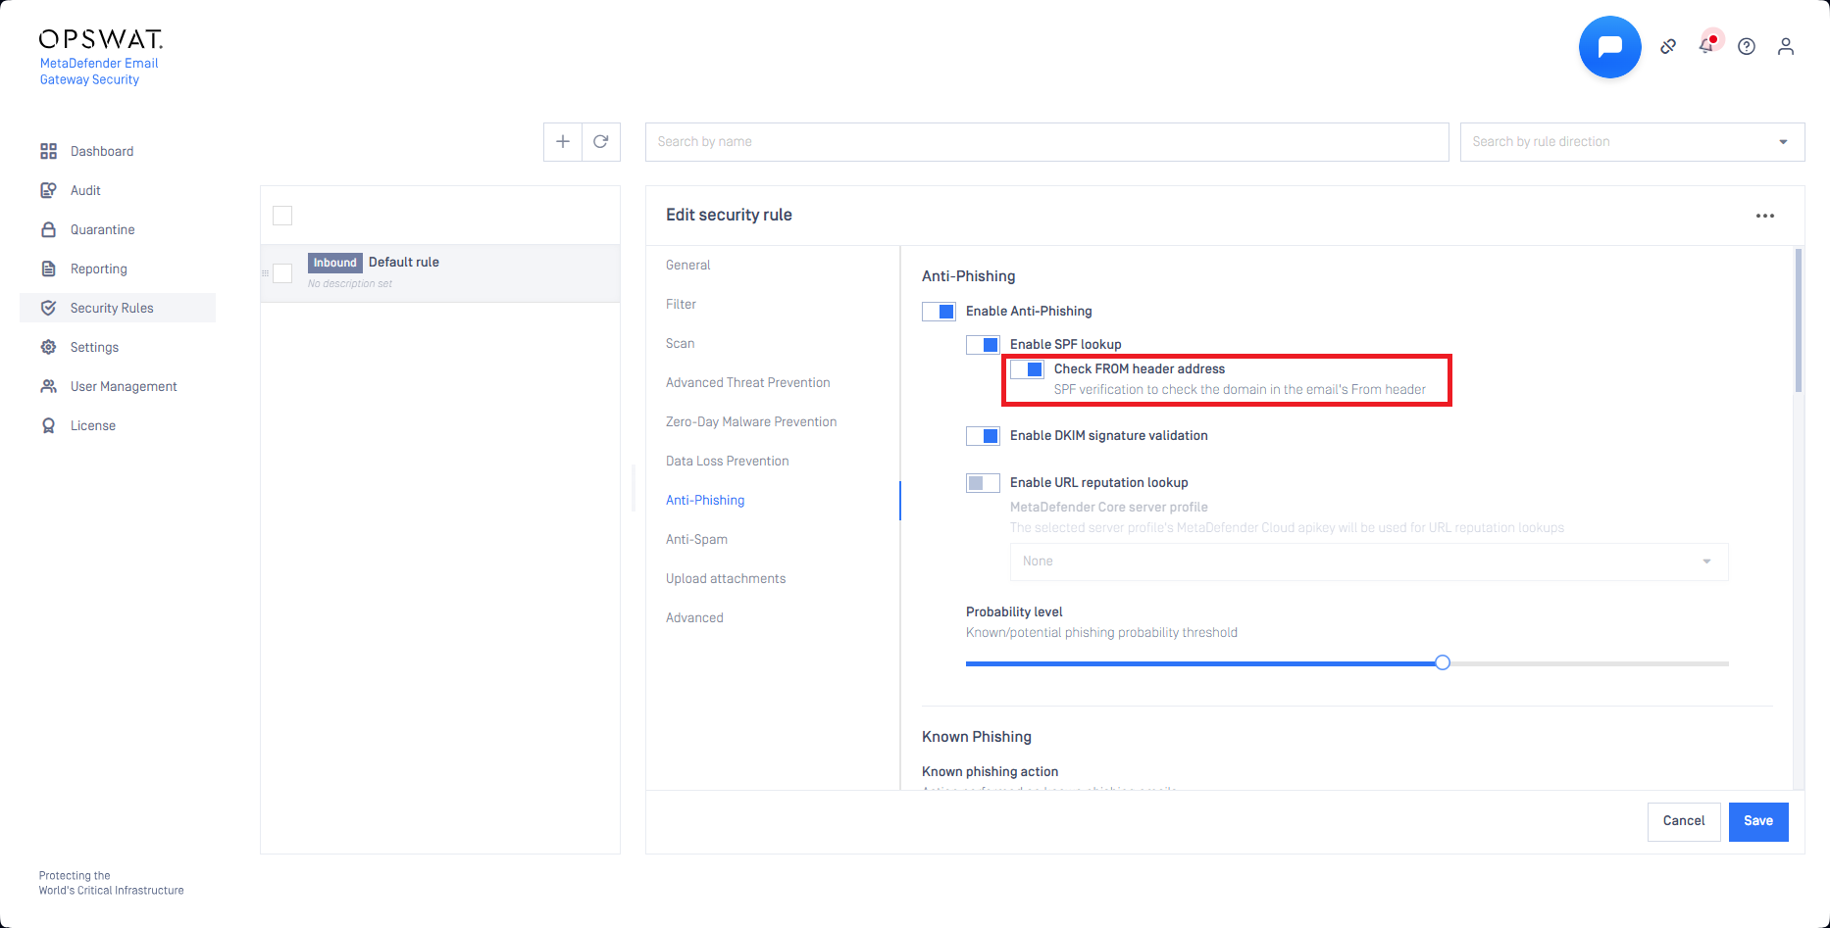Image resolution: width=1830 pixels, height=928 pixels.
Task: Open the user profile icon
Action: coord(1786,46)
